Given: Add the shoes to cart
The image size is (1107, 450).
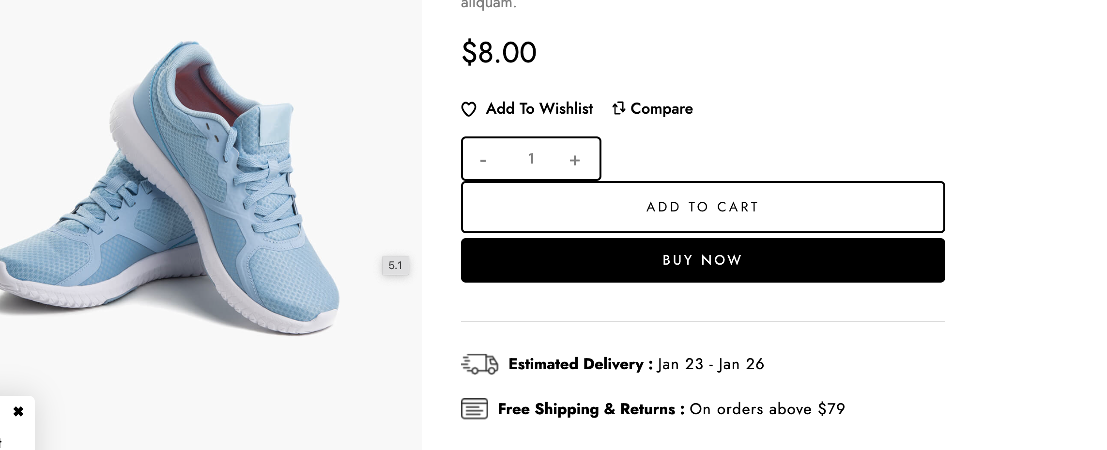Looking at the screenshot, I should [x=703, y=207].
